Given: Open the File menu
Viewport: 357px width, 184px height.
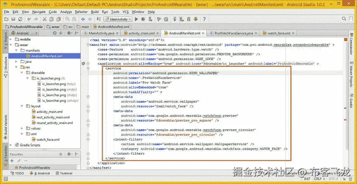Looking at the screenshot, I should (7, 12).
